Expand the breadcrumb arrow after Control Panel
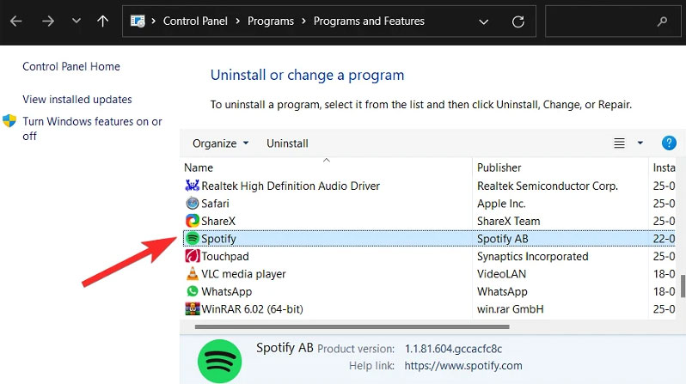Viewport: 686px width, 384px height. coord(237,21)
